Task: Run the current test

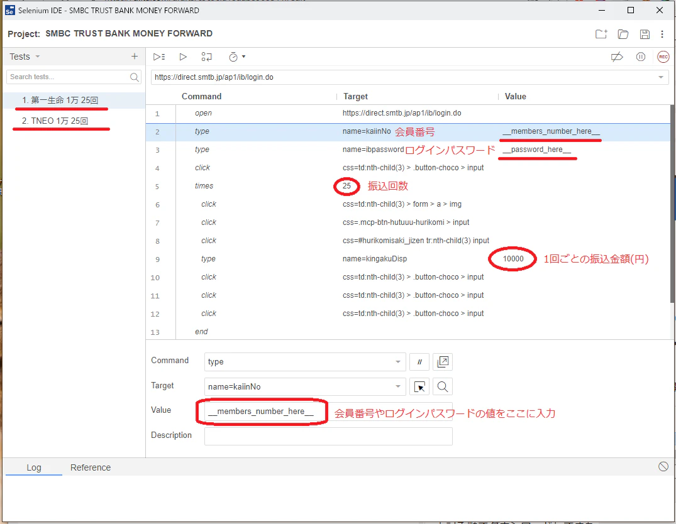Action: pos(183,57)
